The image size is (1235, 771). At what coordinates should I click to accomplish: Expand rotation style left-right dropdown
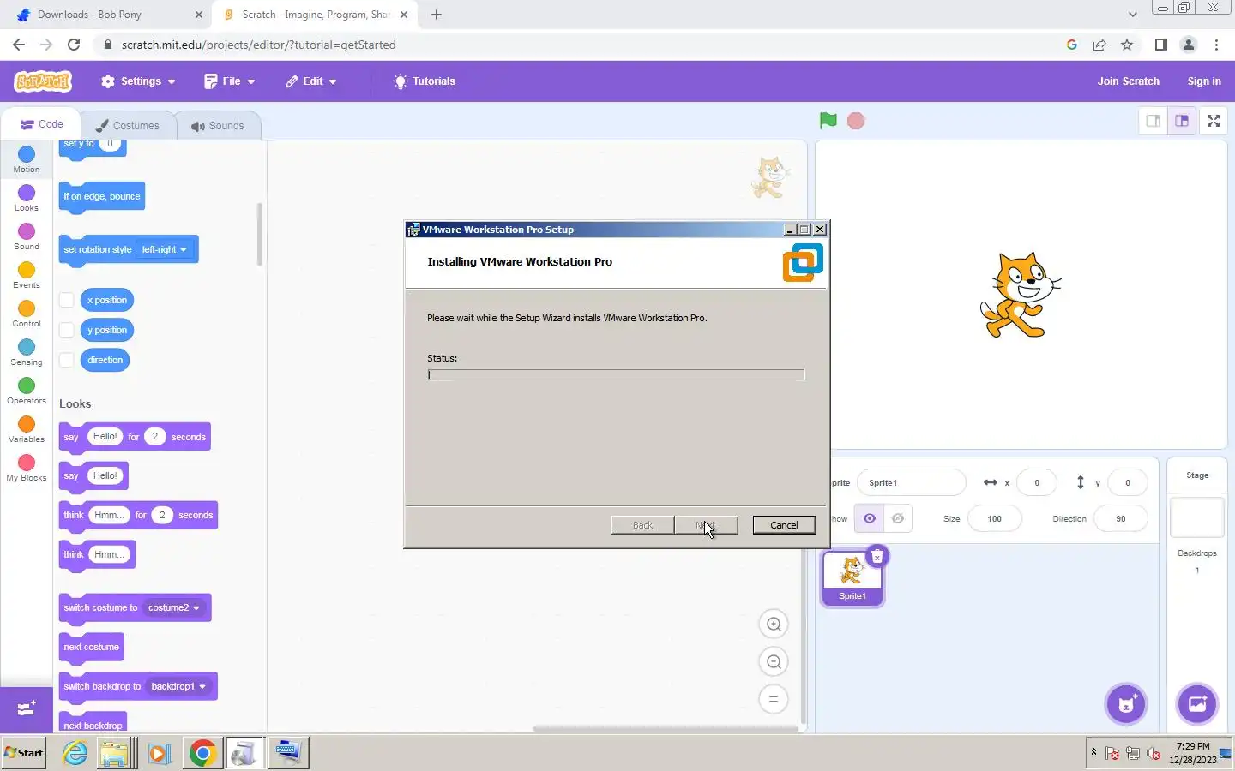165,249
